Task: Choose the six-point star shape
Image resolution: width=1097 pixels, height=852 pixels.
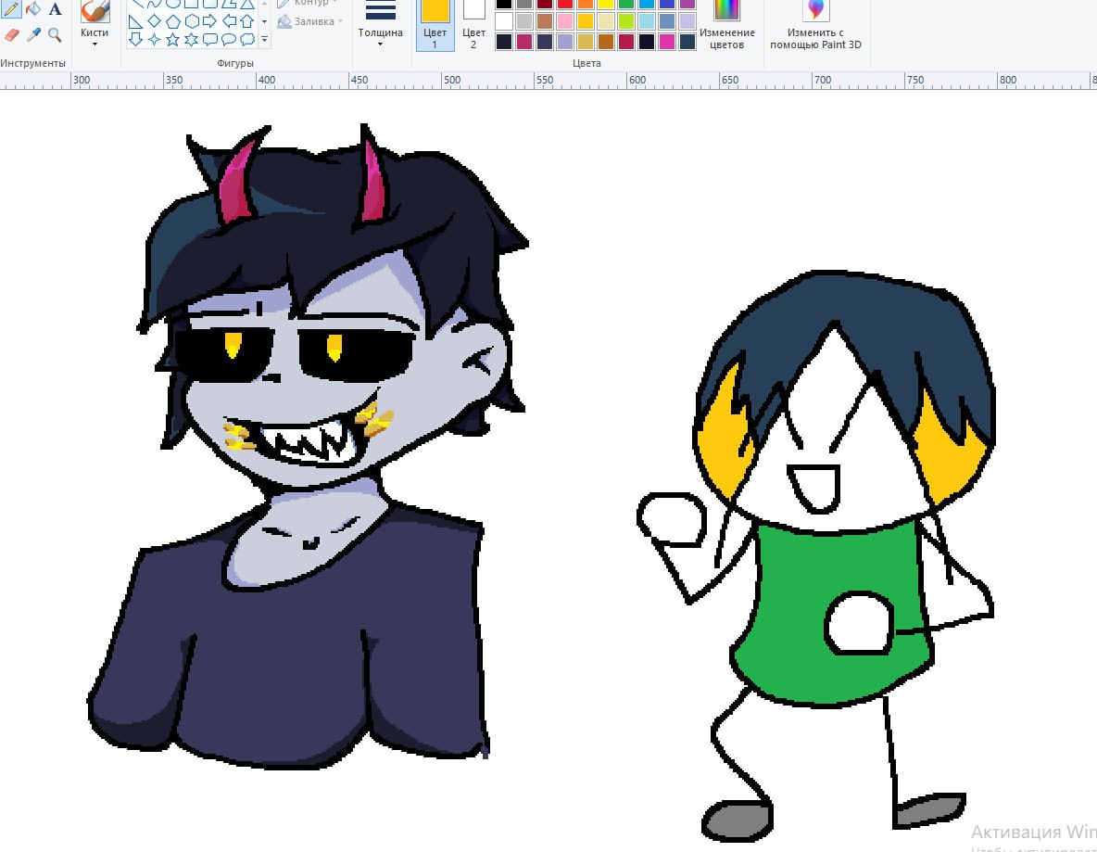Action: [x=192, y=39]
